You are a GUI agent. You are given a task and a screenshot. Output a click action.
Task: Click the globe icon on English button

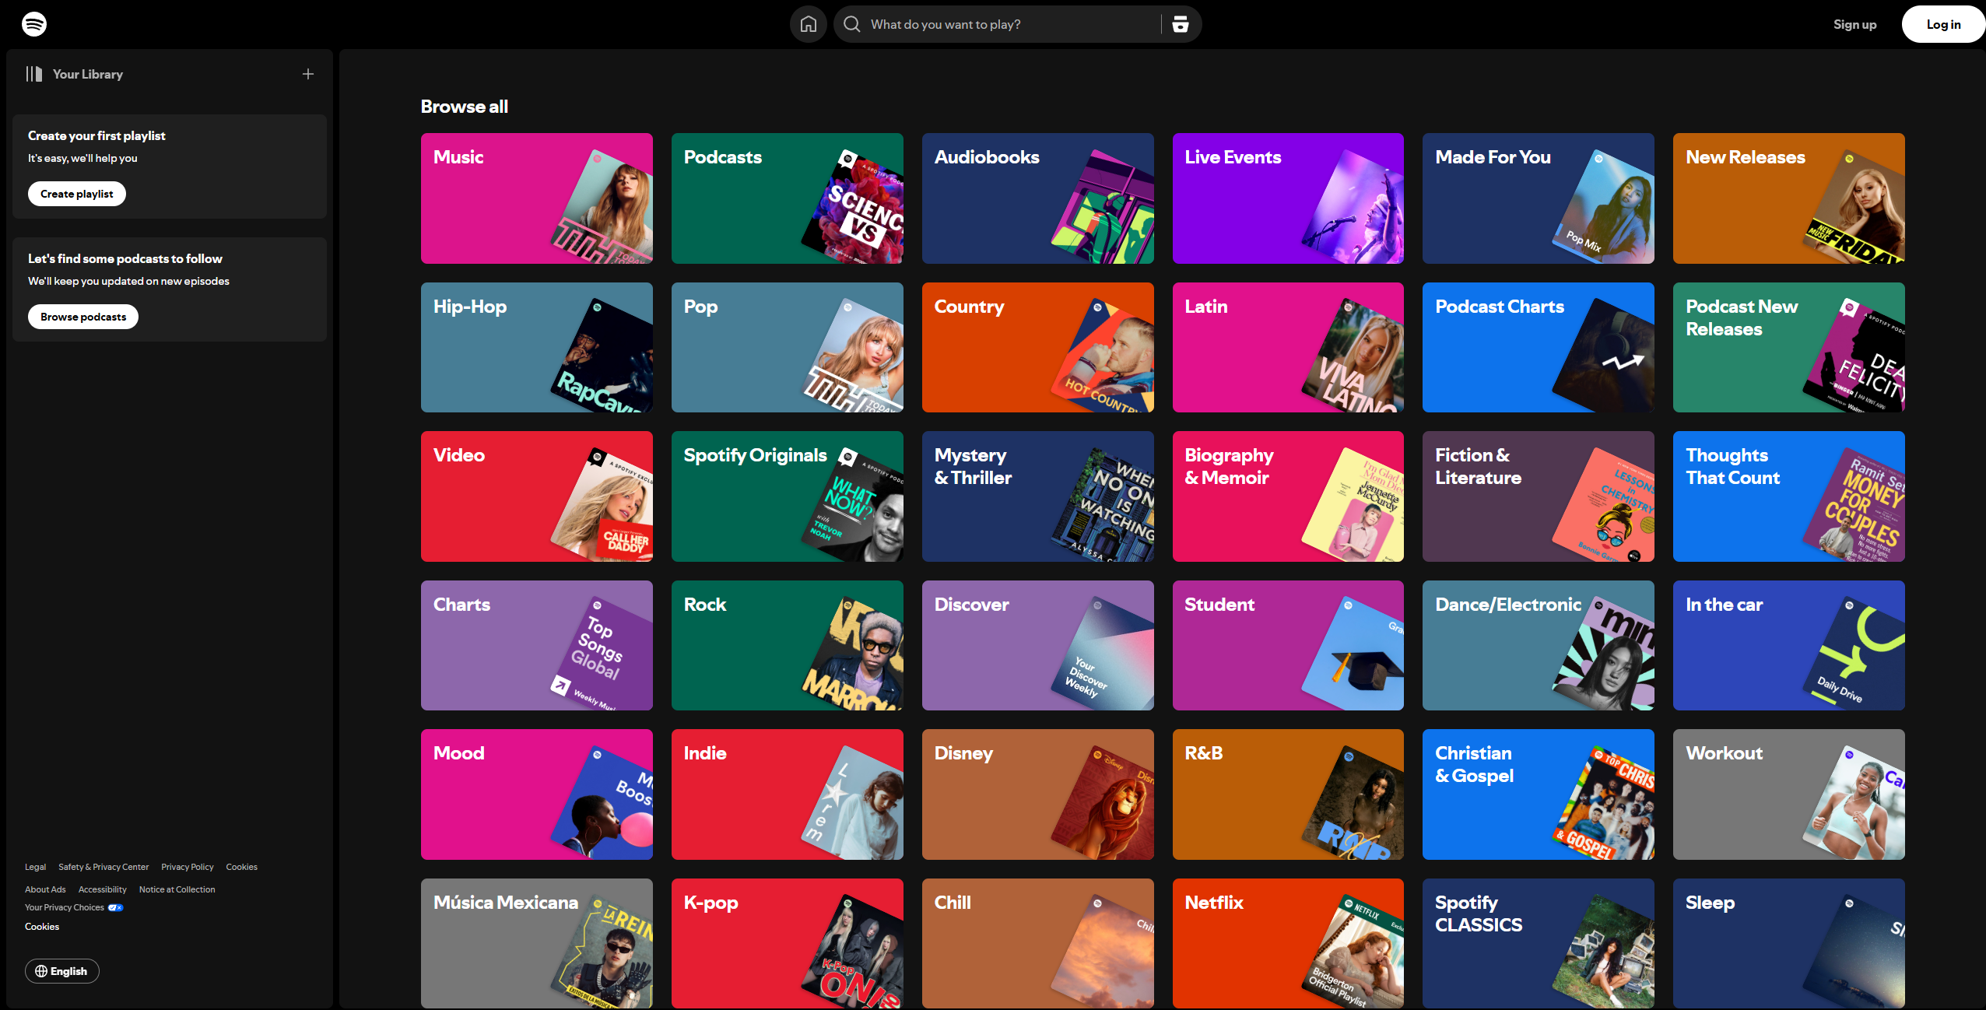(41, 971)
